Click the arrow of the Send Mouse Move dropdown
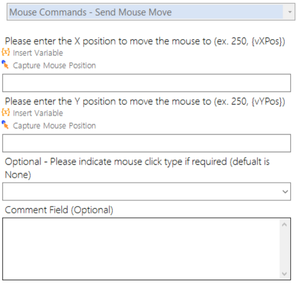Image resolution: width=297 pixels, height=283 pixels. [289, 13]
